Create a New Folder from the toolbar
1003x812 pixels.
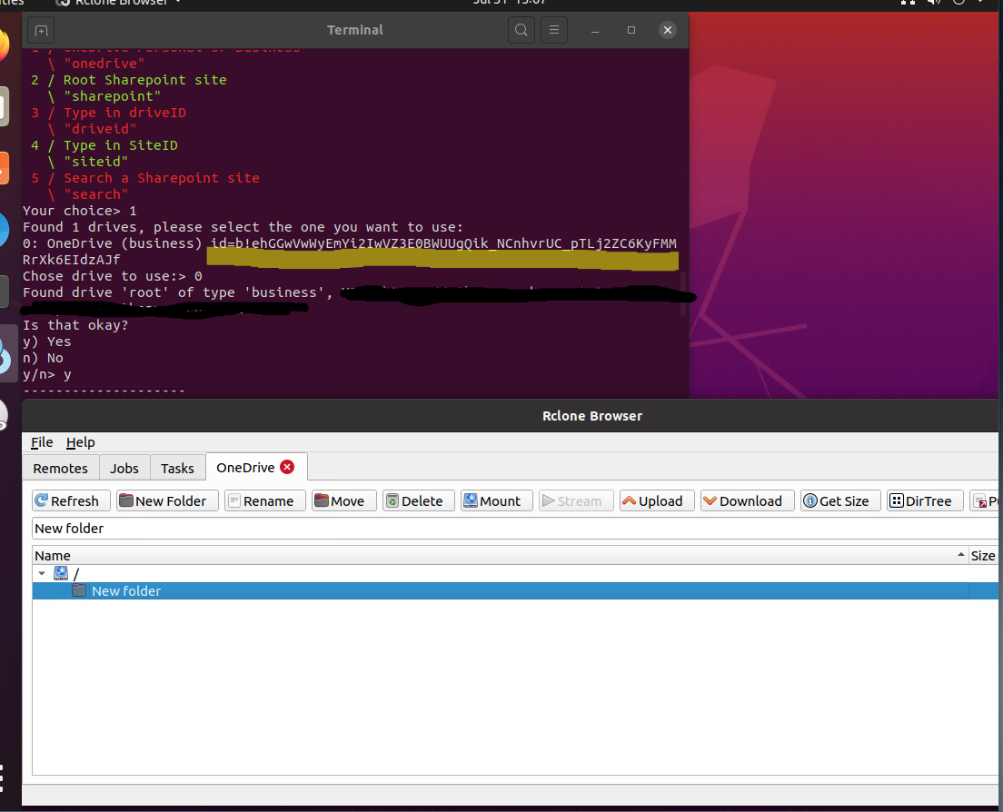click(167, 500)
